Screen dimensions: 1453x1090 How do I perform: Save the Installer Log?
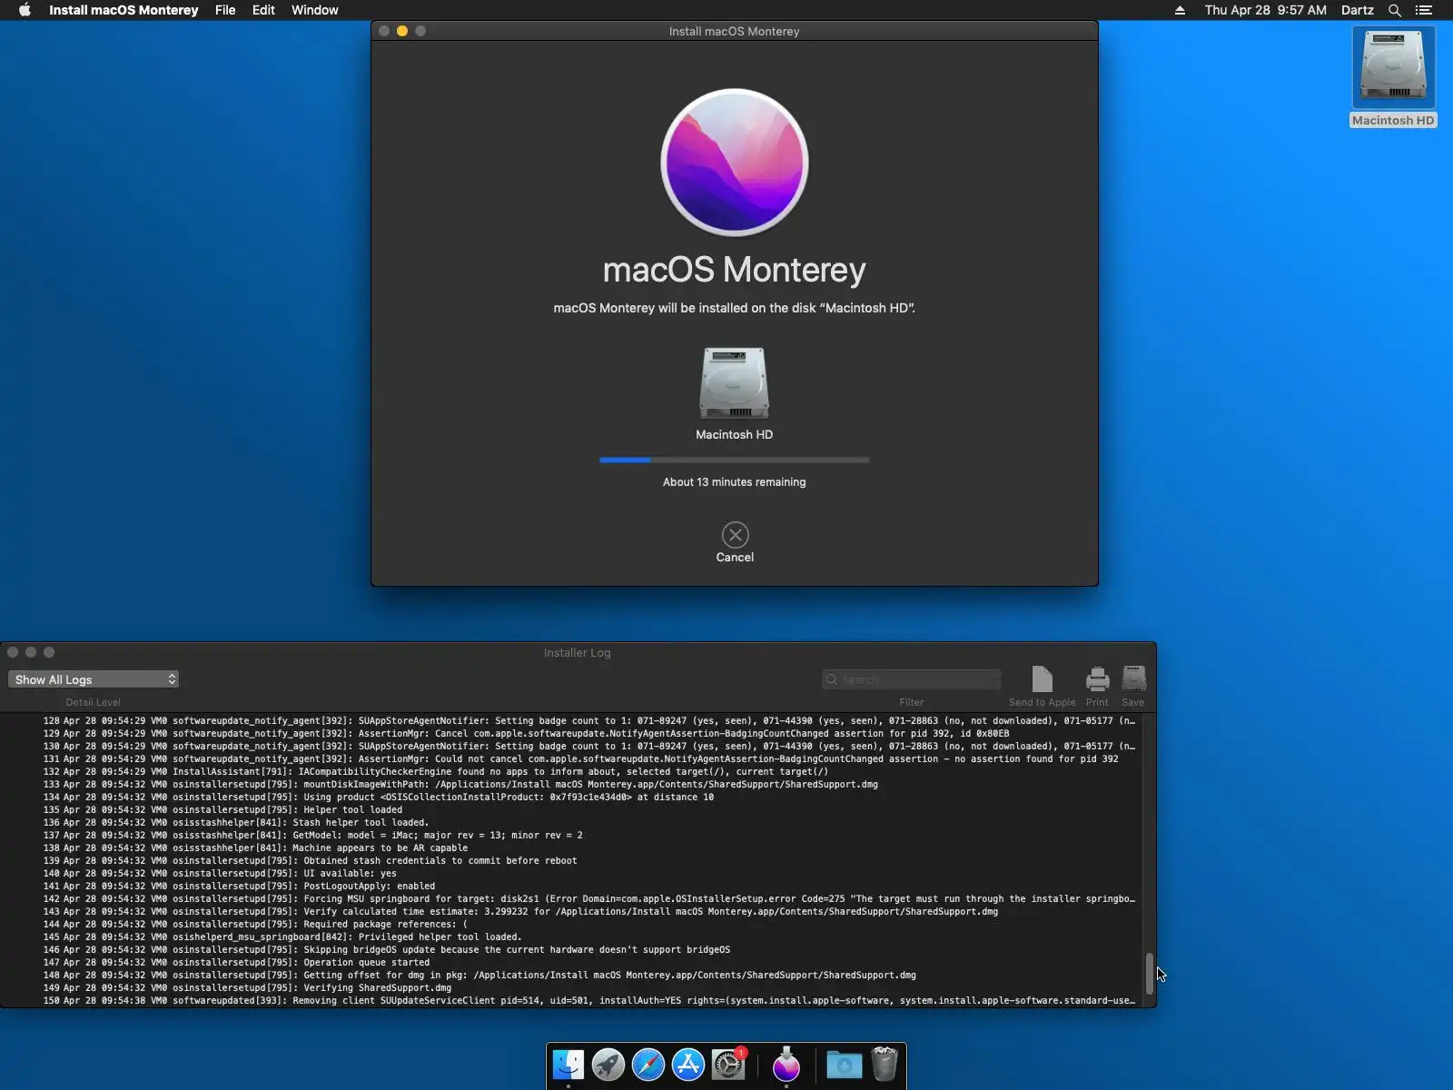[1133, 687]
